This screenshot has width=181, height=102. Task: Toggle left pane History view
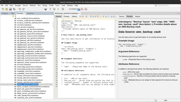74,16
